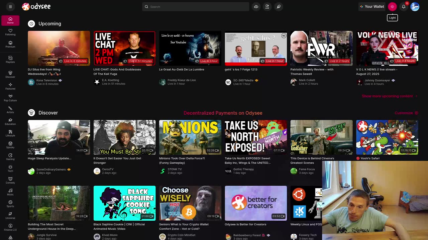Viewport: 428px width, 240px height.
Task: Open Mark Collett channel link
Action: [307, 80]
